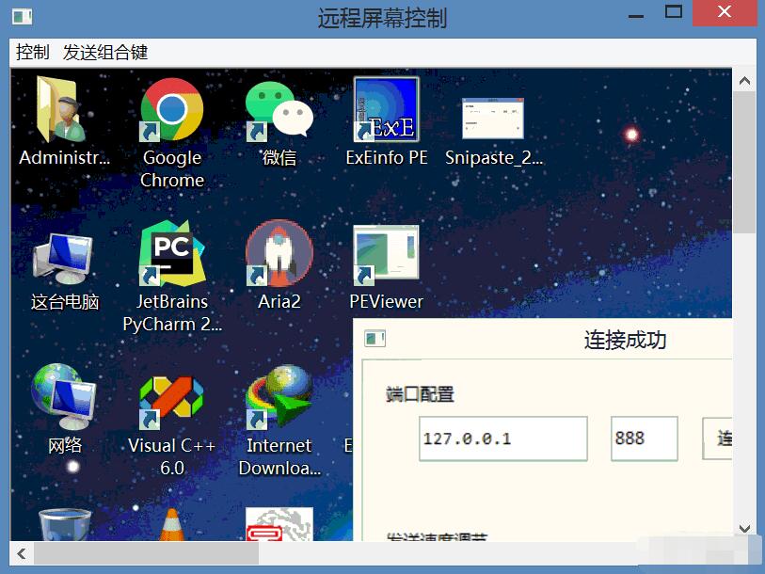Open the Aria2 rocket shortcut
The width and height of the screenshot is (765, 574).
[x=279, y=253]
